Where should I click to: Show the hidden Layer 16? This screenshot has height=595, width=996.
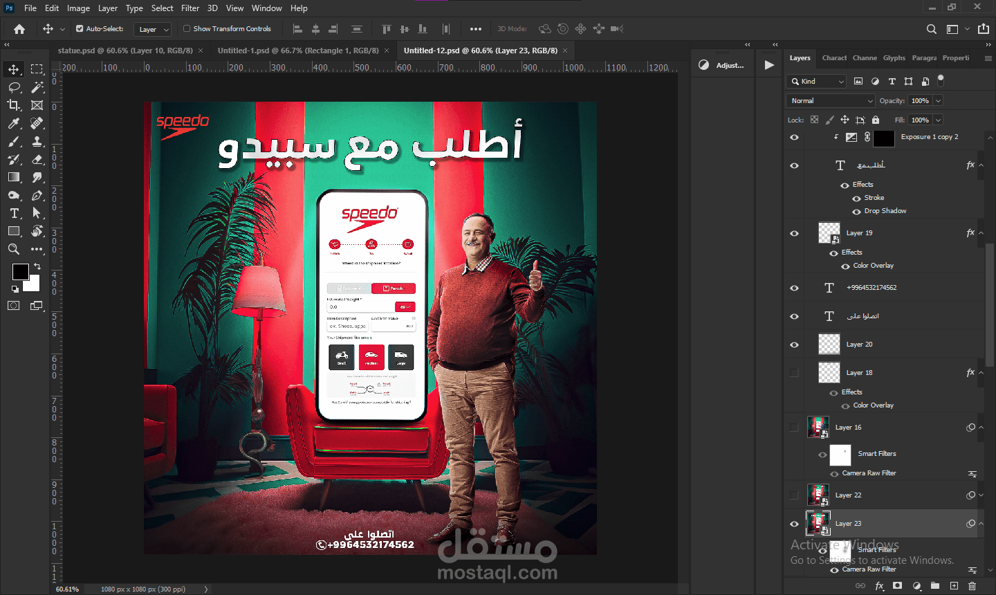[794, 428]
